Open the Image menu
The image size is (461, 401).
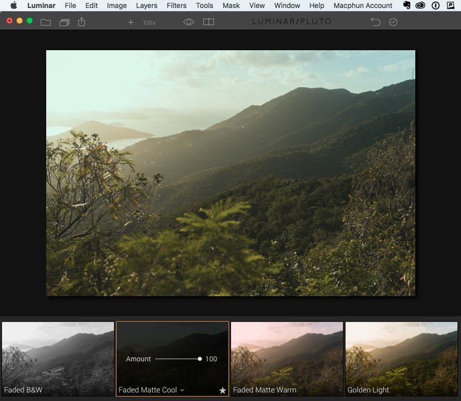117,5
